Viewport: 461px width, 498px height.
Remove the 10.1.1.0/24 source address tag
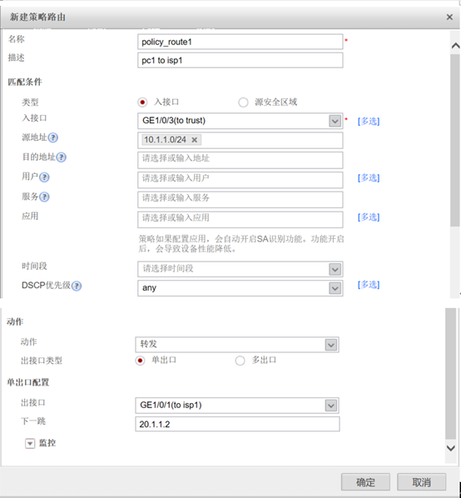(x=195, y=140)
